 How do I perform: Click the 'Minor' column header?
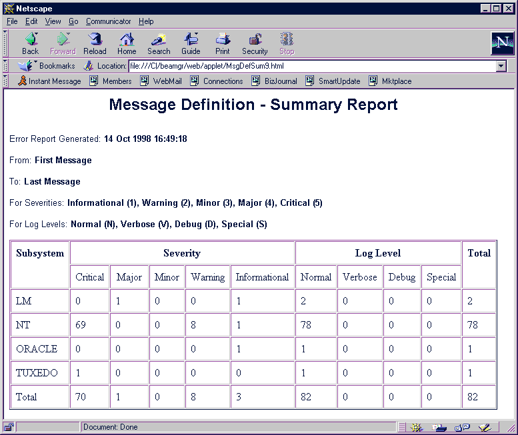click(x=167, y=277)
